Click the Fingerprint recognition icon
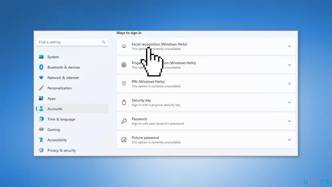 tap(124, 65)
